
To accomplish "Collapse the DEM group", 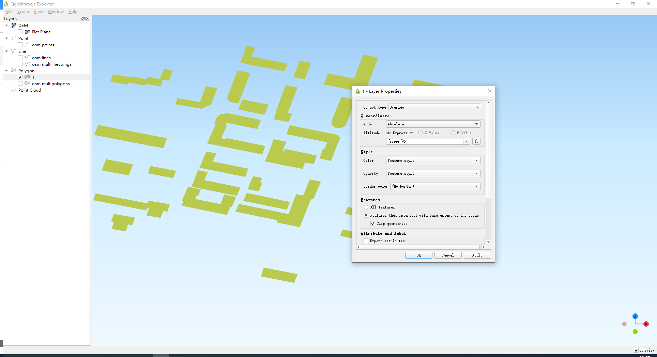I will [x=6, y=25].
